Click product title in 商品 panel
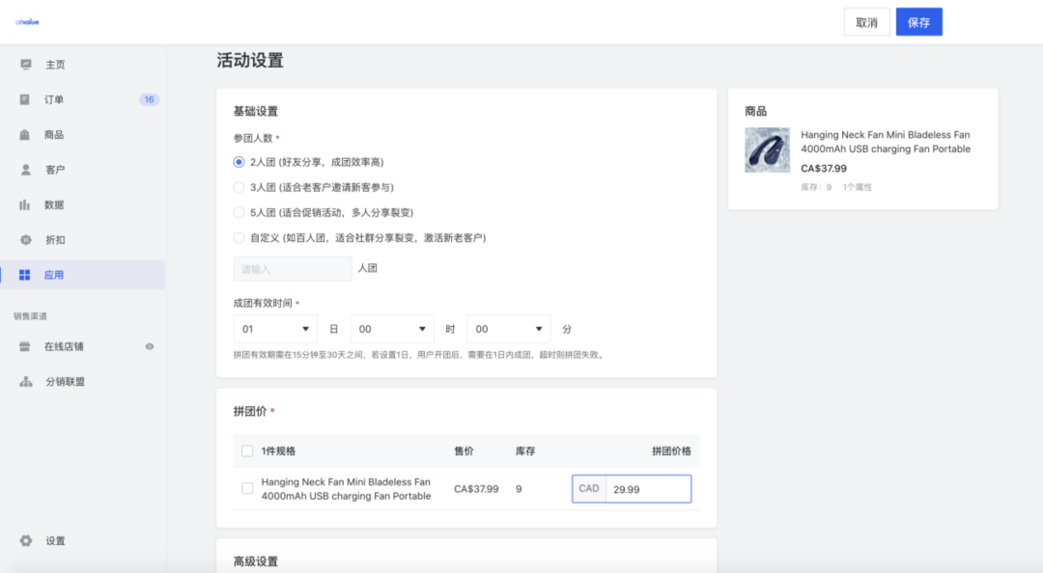The image size is (1043, 573). [886, 142]
